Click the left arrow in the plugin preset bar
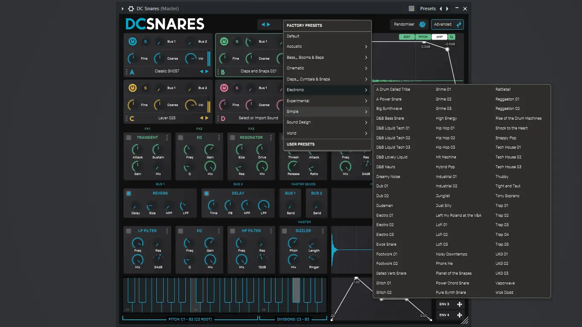This screenshot has width=582, height=327. [x=263, y=25]
